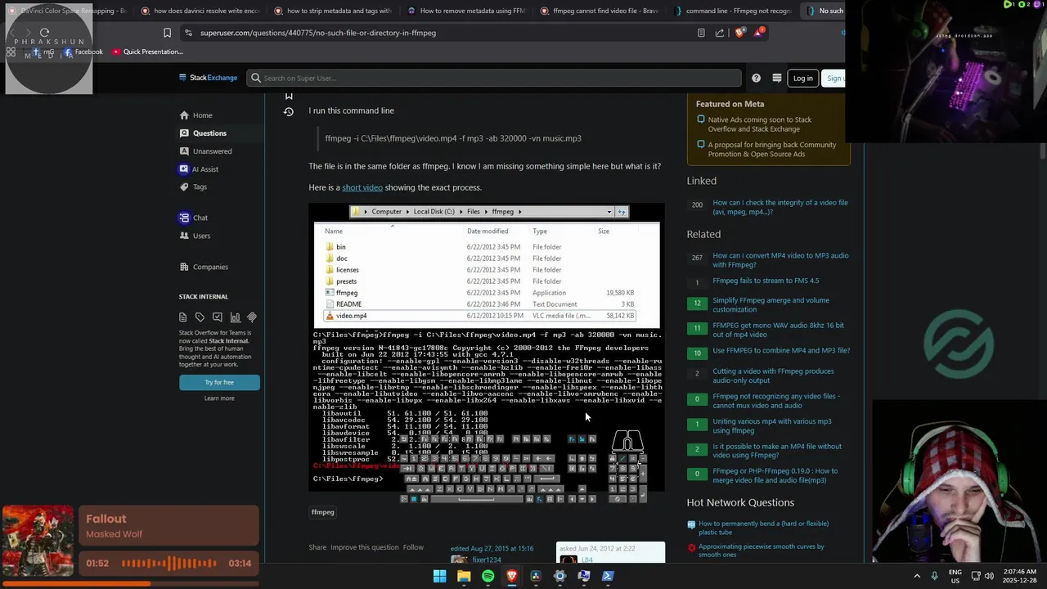This screenshot has width=1047, height=589.
Task: Follow this question
Action: coord(413,547)
